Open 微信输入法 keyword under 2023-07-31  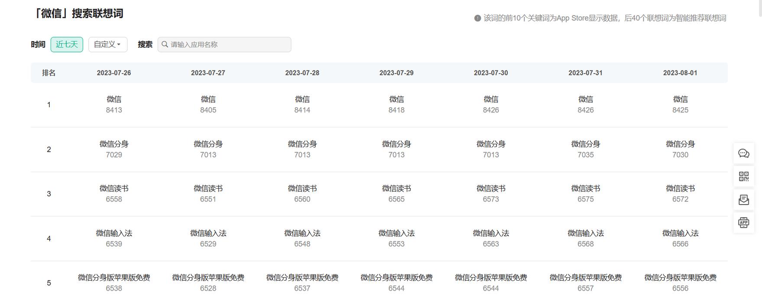click(x=585, y=234)
